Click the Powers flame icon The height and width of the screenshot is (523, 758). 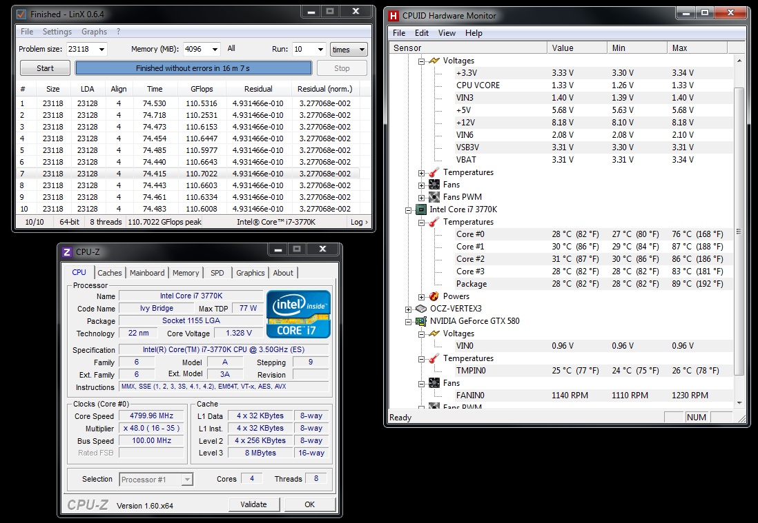(434, 296)
